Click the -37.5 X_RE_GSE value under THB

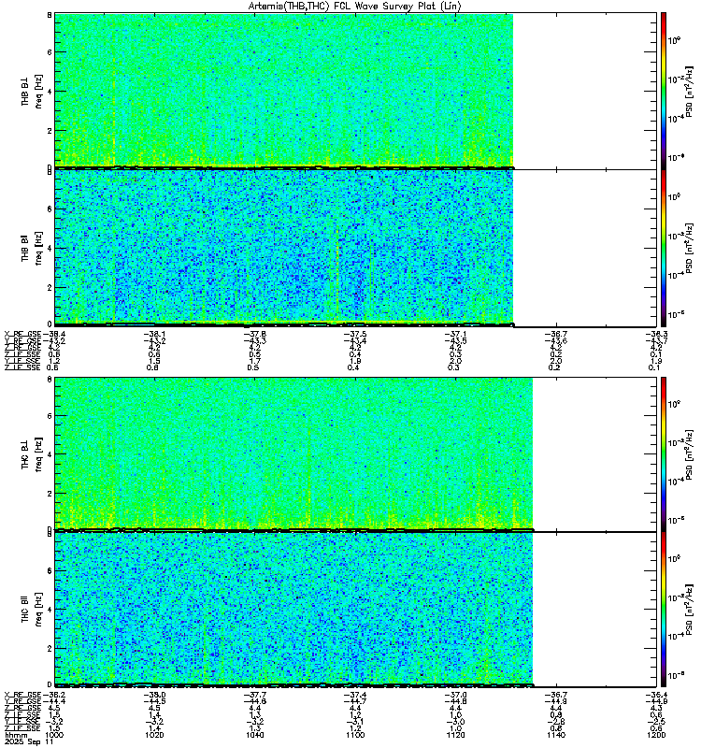(355, 334)
